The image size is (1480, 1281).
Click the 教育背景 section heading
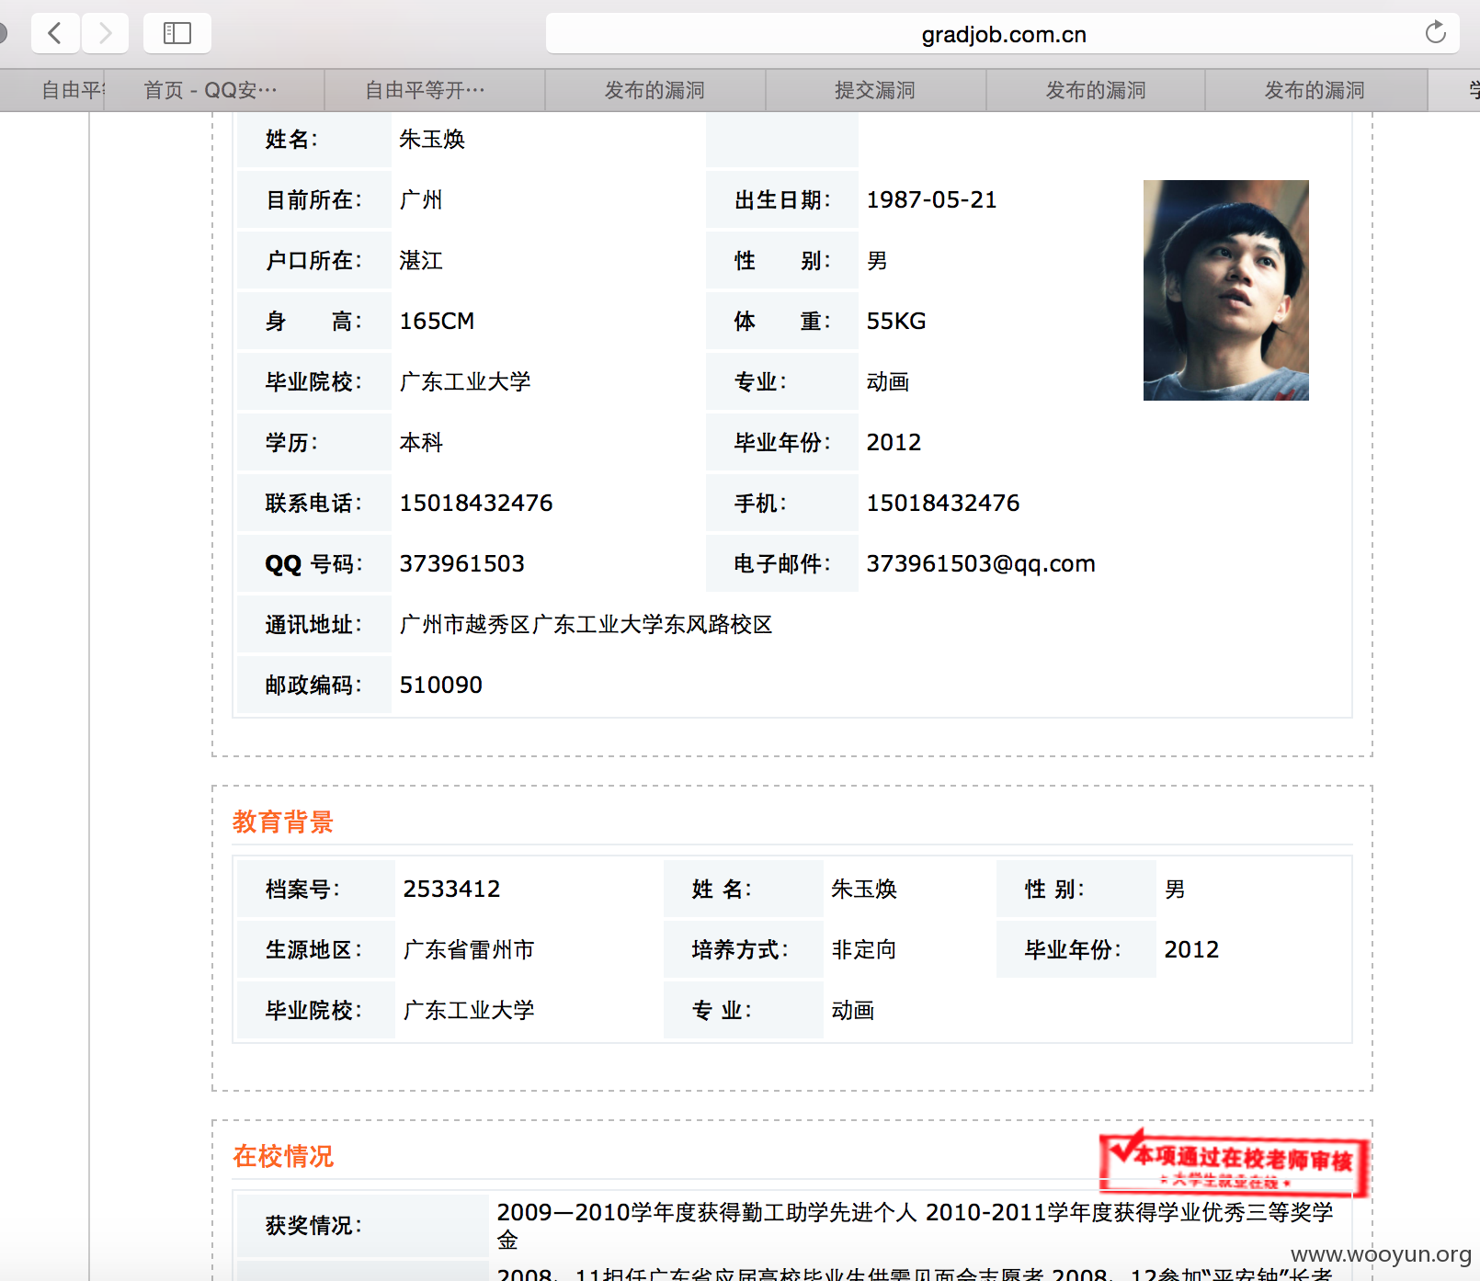283,822
